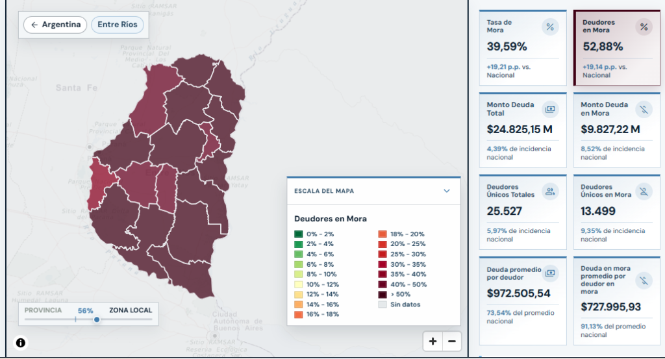The height and width of the screenshot is (359, 665).
Task: Select the Monto Deuda Total card
Action: click(x=523, y=130)
